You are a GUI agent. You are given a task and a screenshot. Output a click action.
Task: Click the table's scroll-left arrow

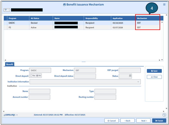click(x=5, y=60)
